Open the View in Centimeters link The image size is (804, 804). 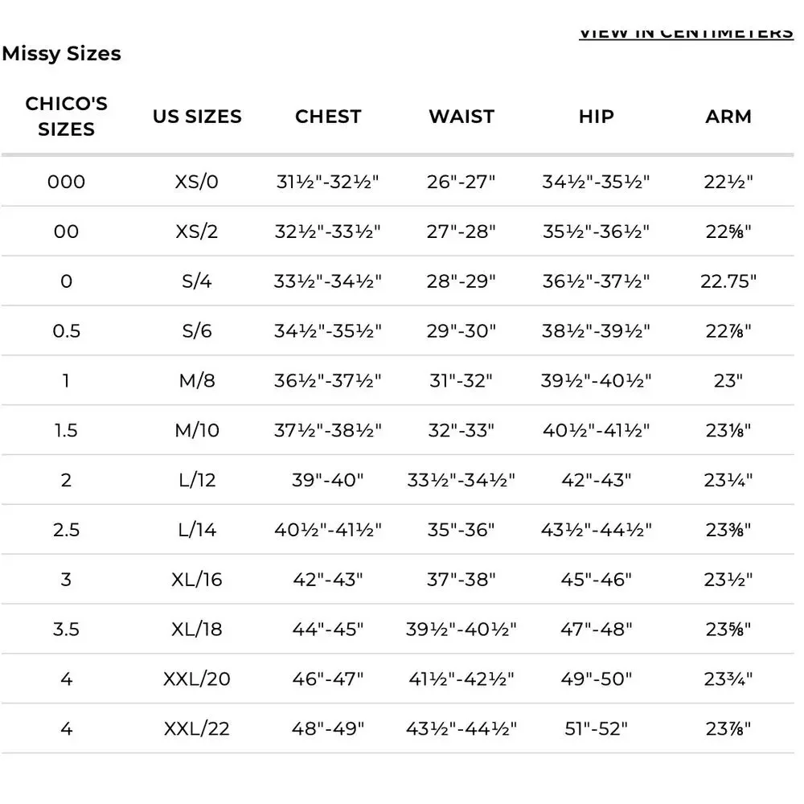(686, 33)
